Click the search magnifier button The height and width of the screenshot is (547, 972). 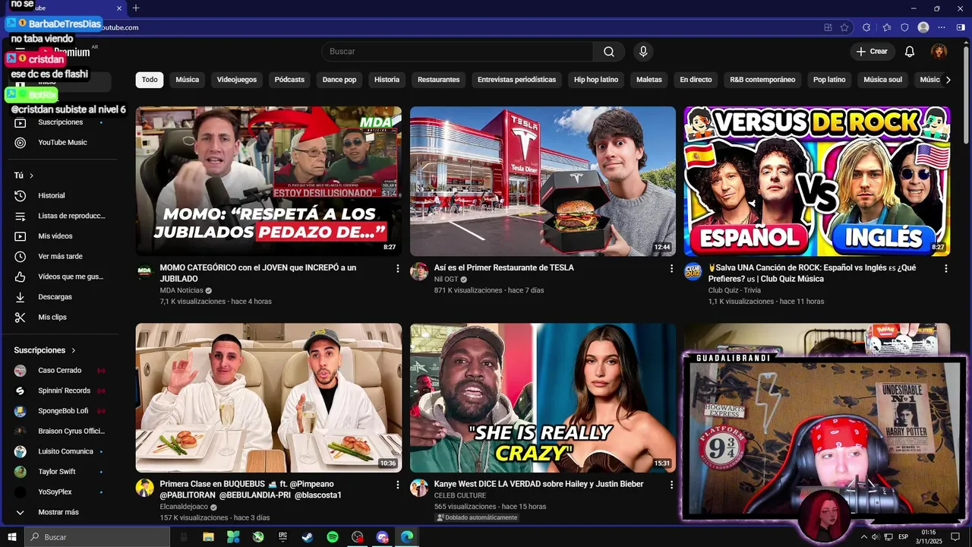(x=609, y=52)
